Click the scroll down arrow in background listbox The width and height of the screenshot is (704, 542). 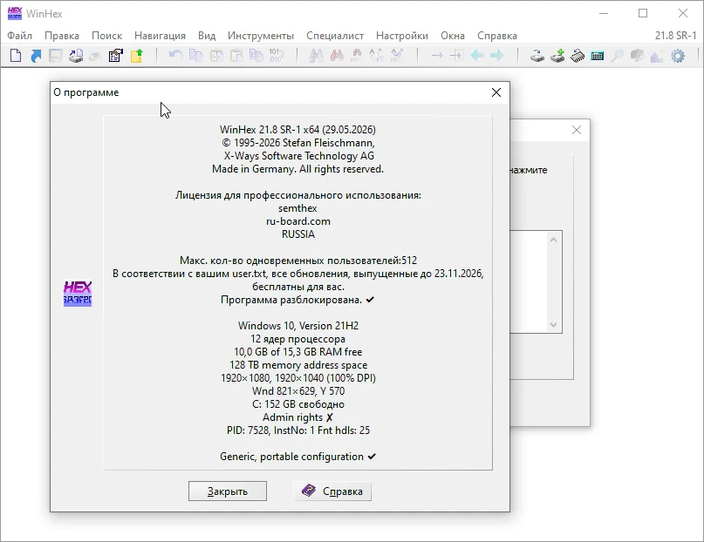pyautogui.click(x=554, y=324)
